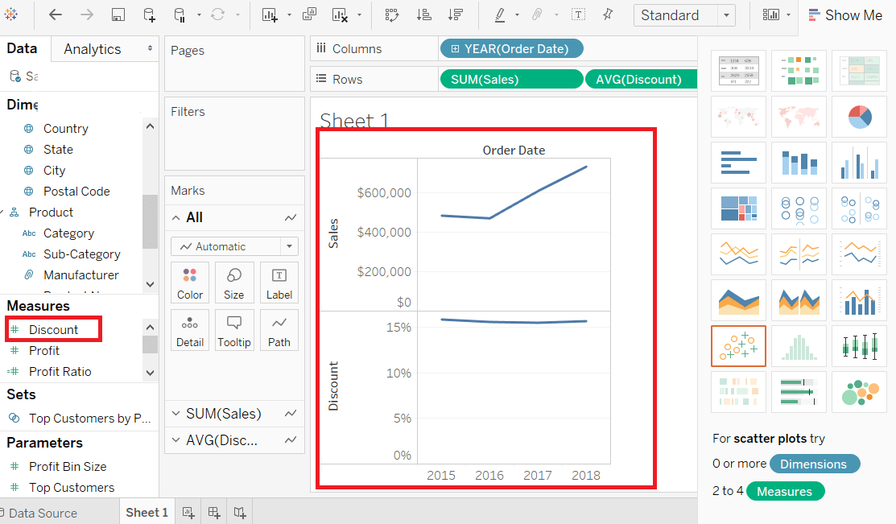
Task: Select the Profit measure
Action: (44, 351)
